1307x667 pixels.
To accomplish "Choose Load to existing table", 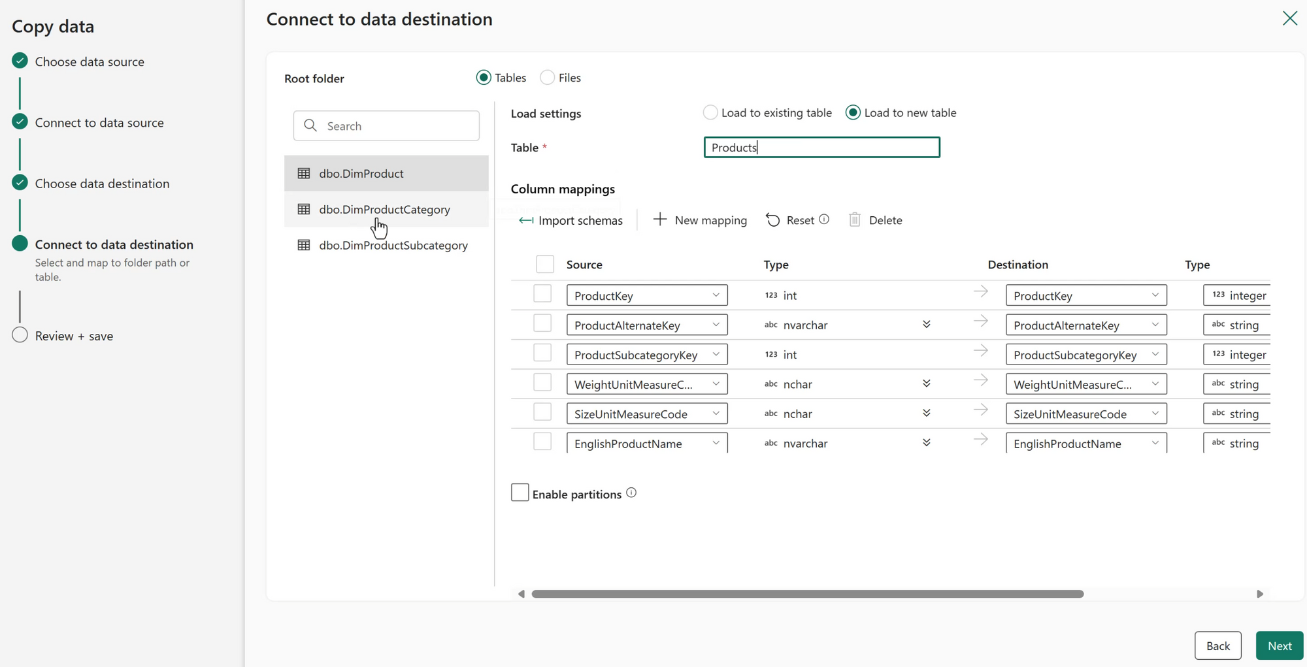I will [x=710, y=112].
